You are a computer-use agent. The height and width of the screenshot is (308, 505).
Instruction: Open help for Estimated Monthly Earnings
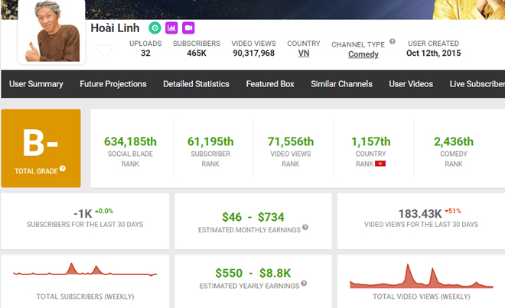[305, 228]
